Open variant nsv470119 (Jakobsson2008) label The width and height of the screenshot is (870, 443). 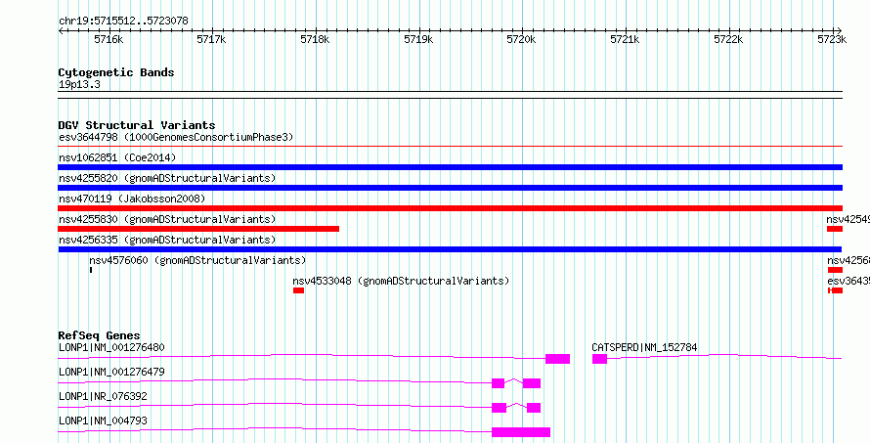point(132,199)
